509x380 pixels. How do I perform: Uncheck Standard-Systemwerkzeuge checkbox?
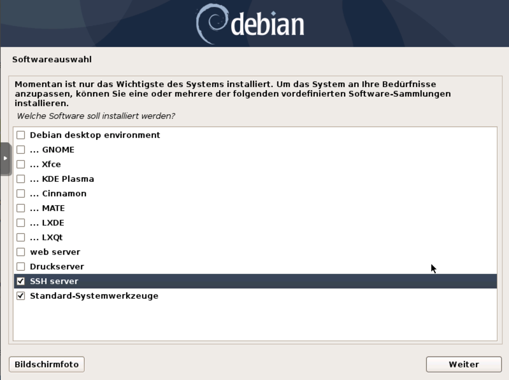[21, 296]
